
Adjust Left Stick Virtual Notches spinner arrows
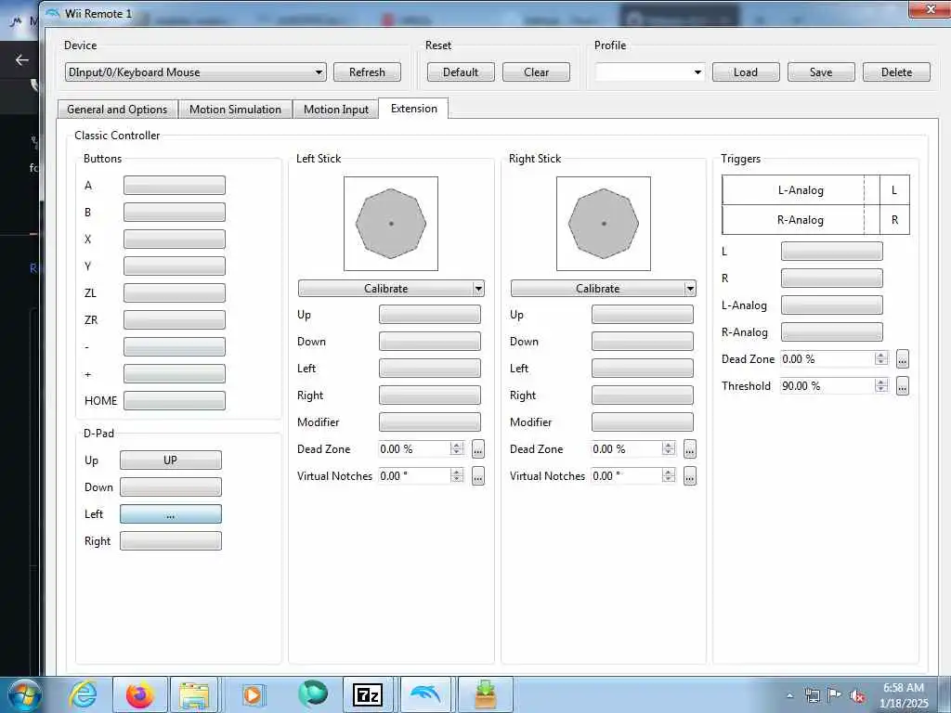[x=457, y=475]
